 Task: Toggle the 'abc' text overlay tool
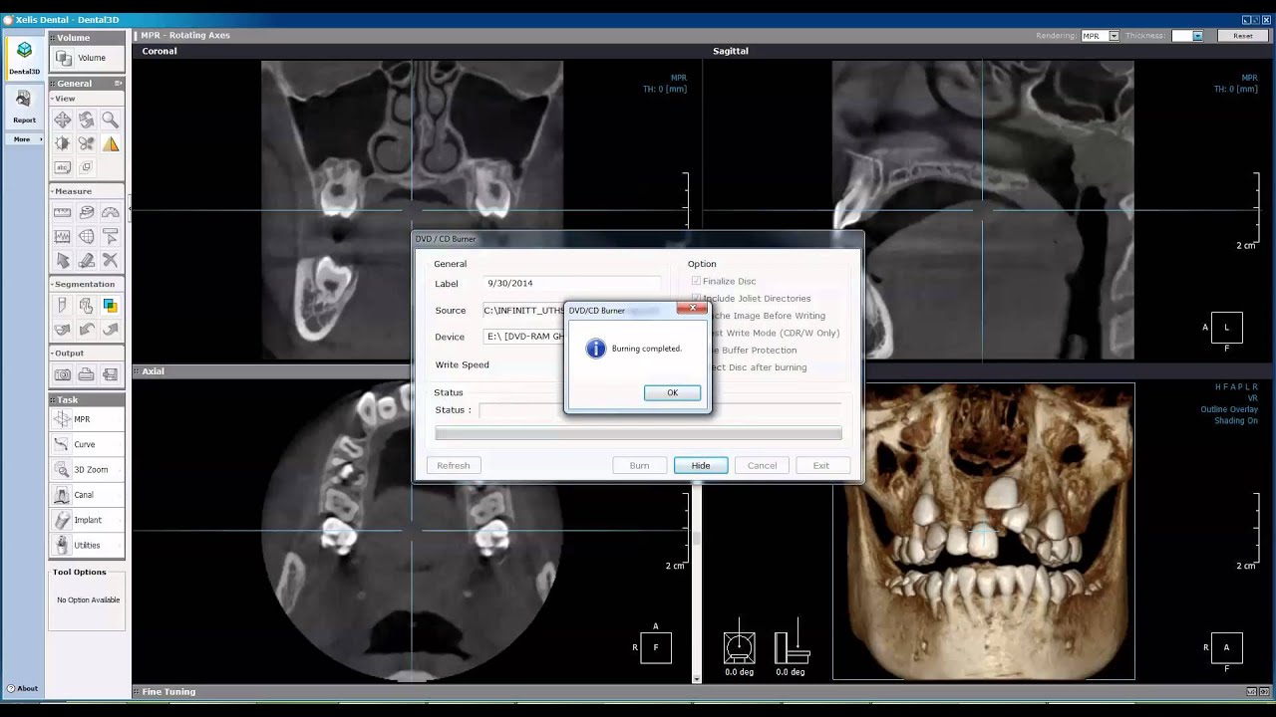point(63,167)
